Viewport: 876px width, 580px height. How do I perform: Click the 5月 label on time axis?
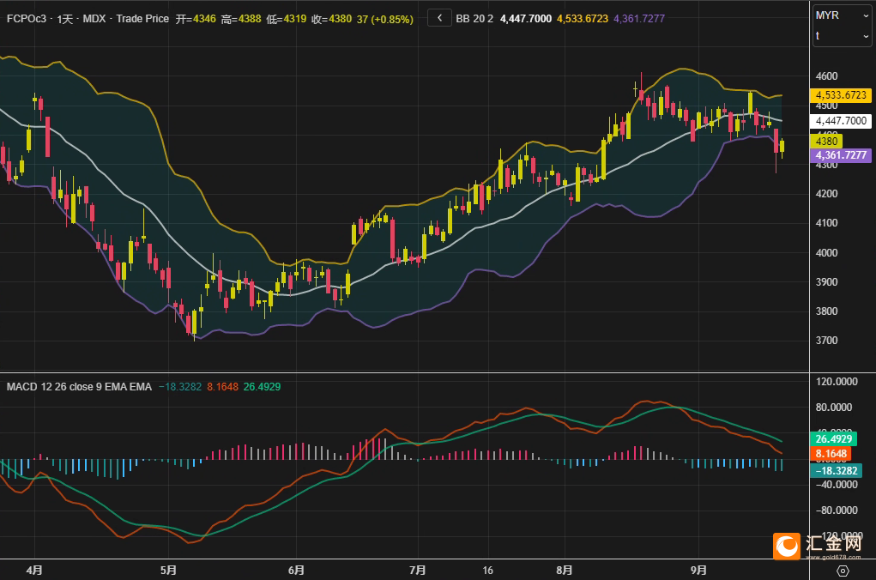click(x=168, y=570)
